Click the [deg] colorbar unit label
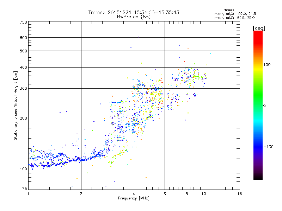 click(258, 28)
